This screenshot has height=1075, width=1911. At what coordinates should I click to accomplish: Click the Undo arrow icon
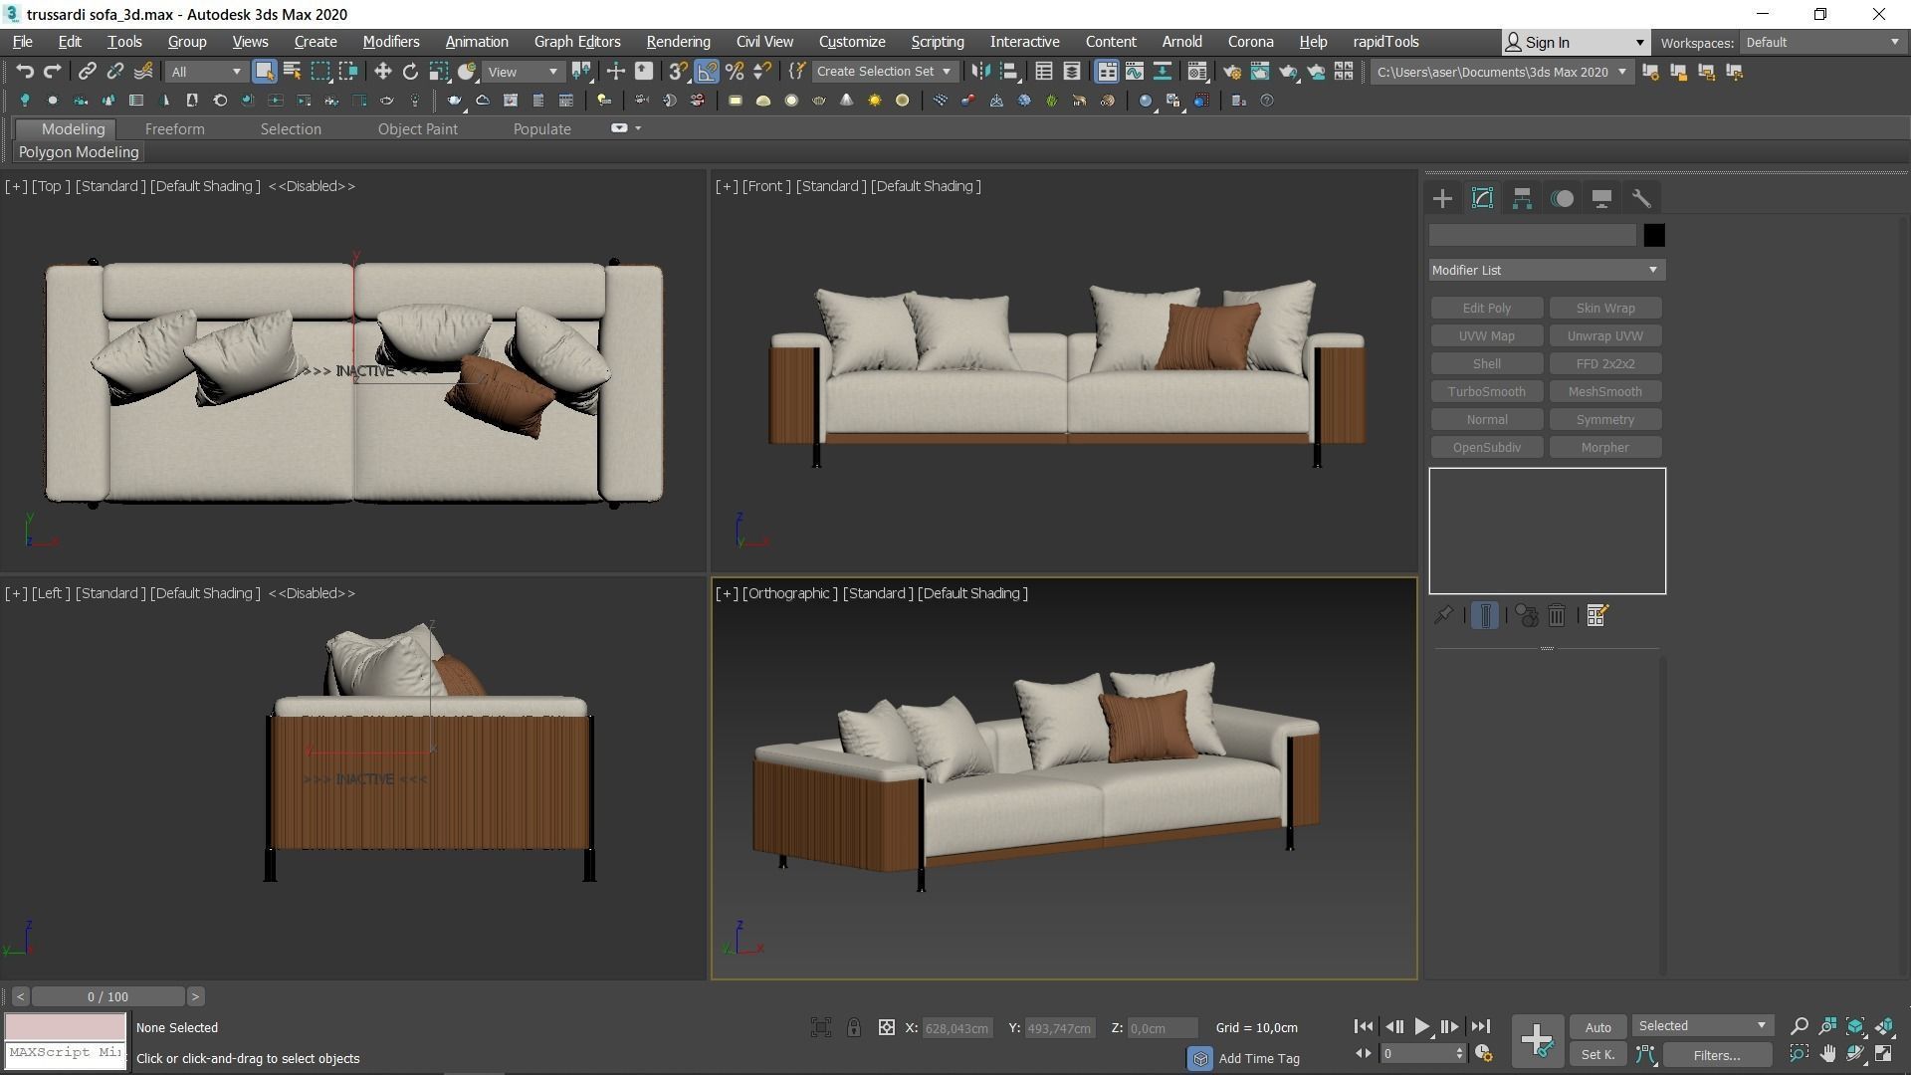coord(25,71)
